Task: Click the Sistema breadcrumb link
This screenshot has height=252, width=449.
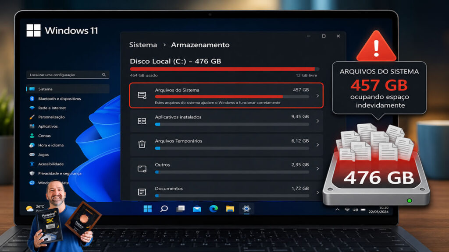Action: coord(143,45)
